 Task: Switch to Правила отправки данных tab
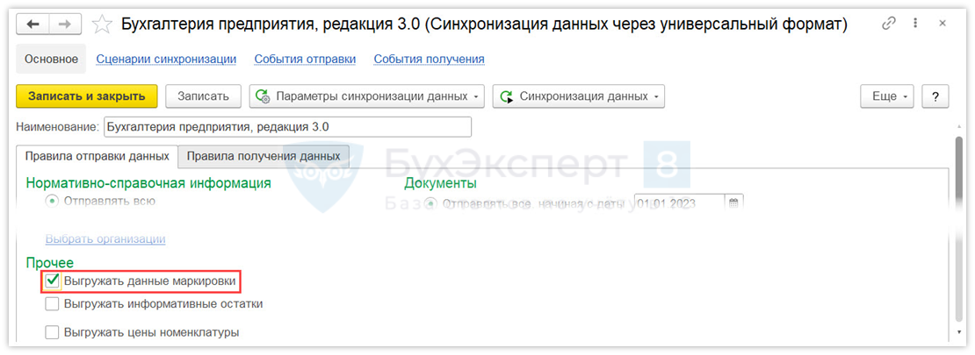97,156
